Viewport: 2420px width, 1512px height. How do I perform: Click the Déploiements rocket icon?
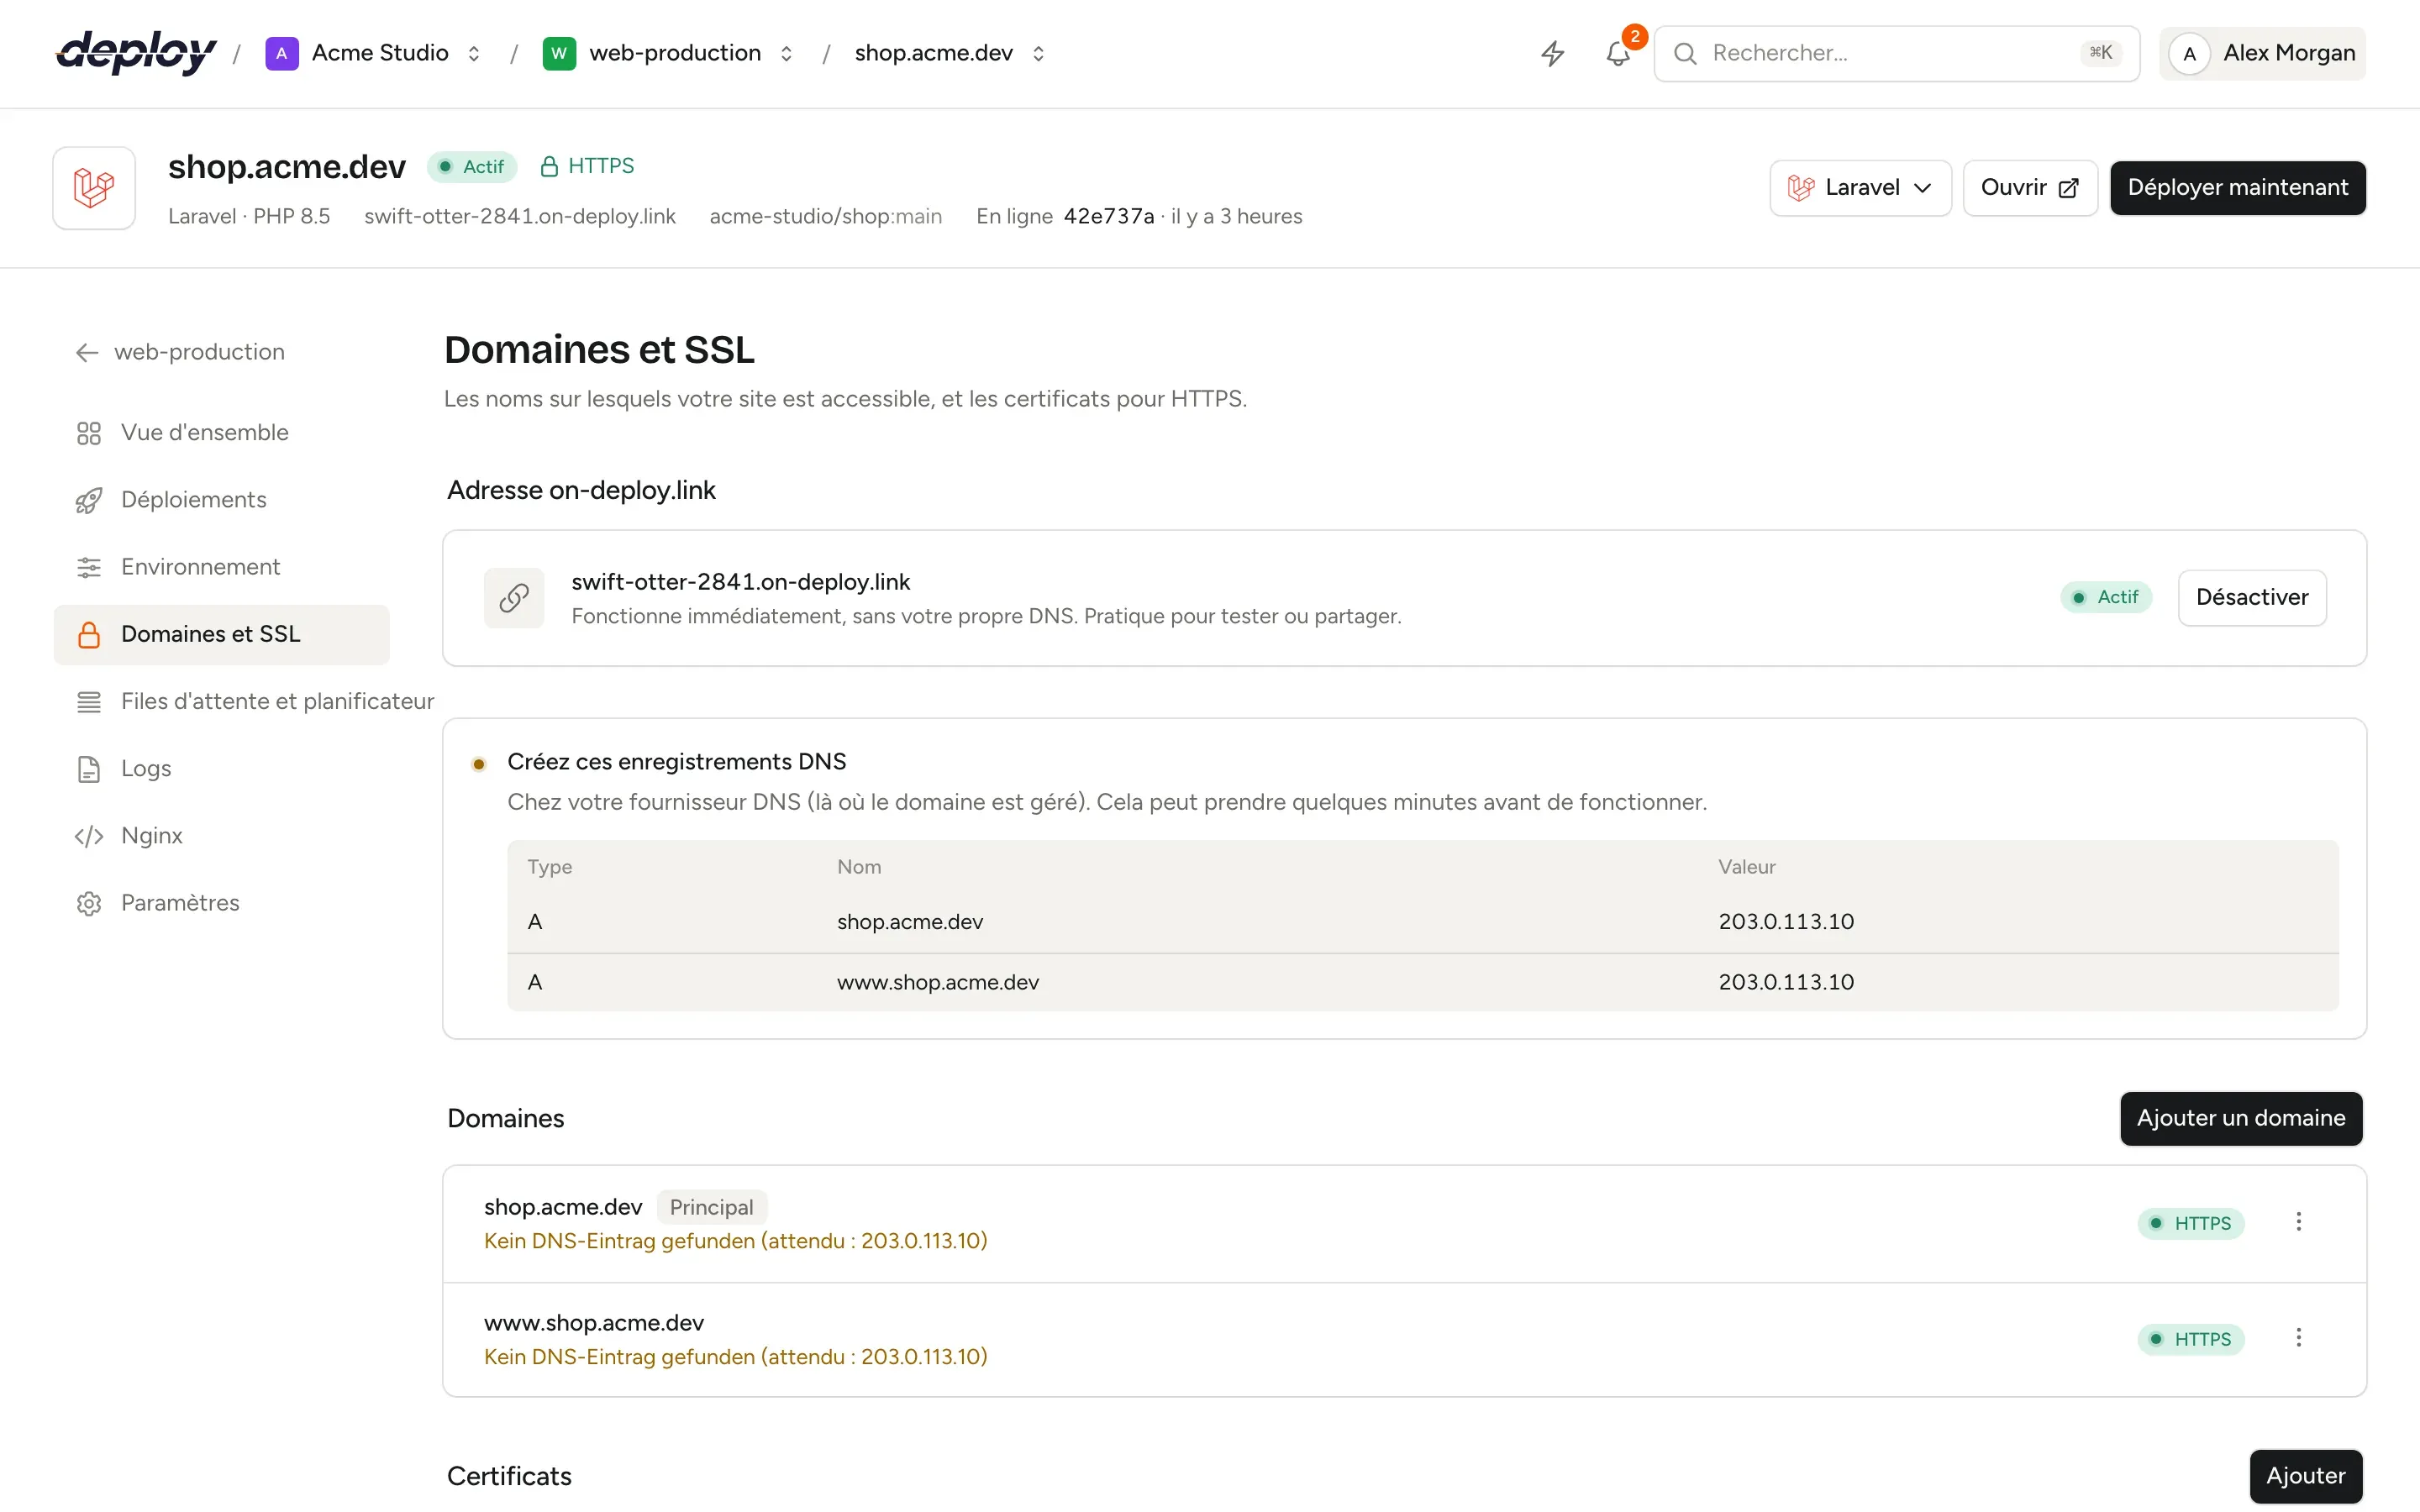[89, 500]
